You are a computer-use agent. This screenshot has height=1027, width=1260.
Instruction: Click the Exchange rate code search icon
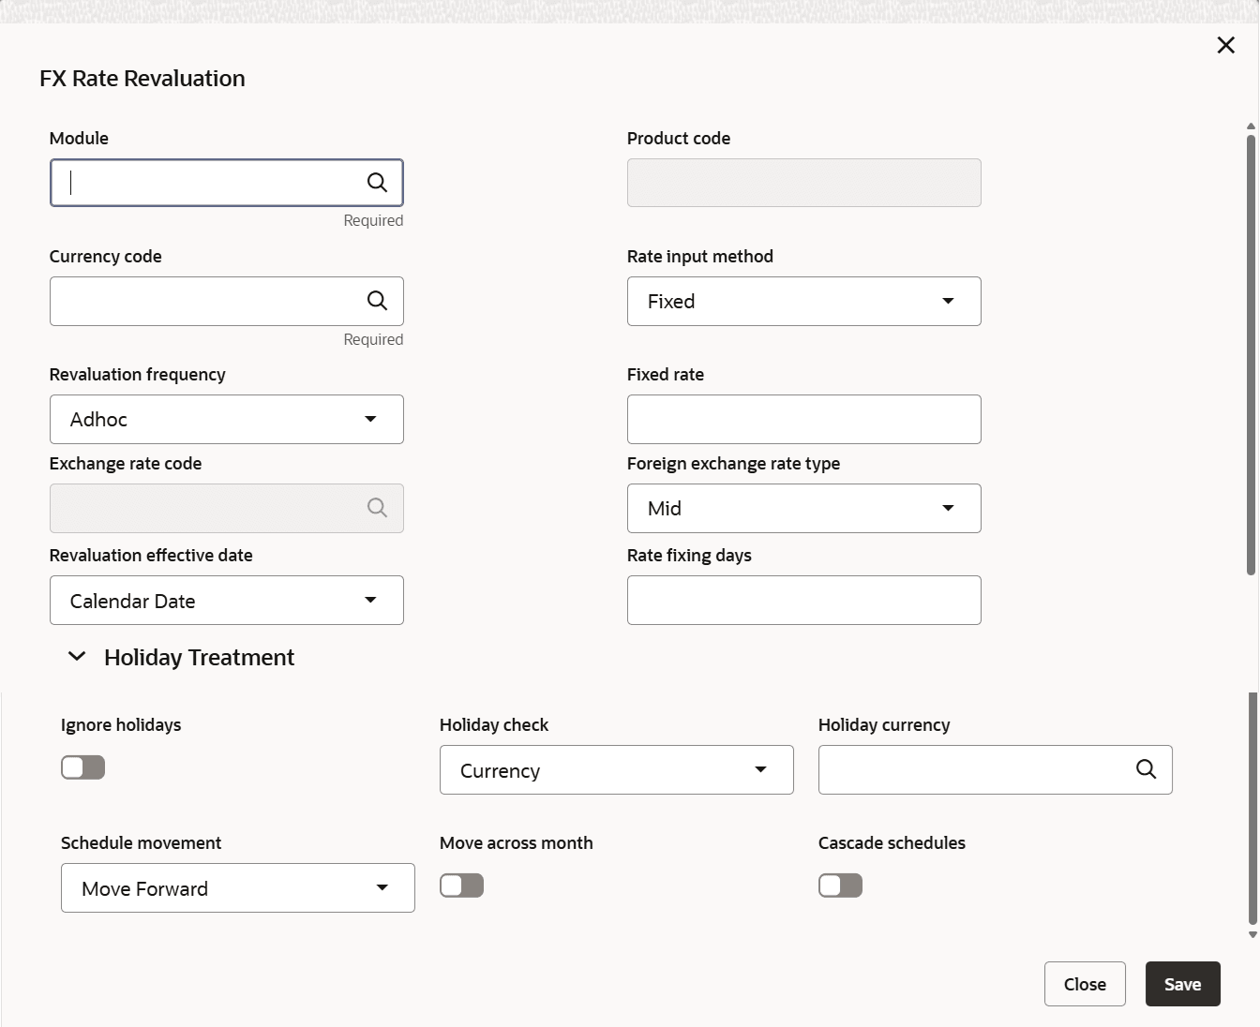click(x=377, y=508)
